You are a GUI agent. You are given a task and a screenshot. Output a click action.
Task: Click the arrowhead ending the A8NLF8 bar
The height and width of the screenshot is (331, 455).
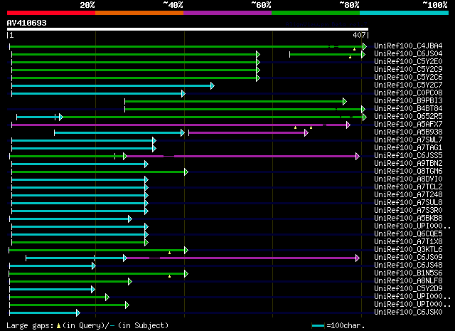tap(129, 282)
